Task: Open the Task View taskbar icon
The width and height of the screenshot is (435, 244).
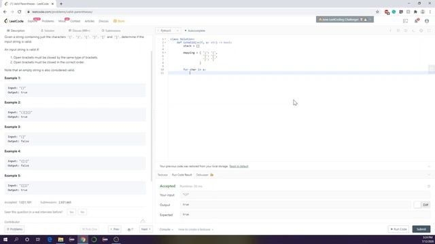Action: click(38, 239)
